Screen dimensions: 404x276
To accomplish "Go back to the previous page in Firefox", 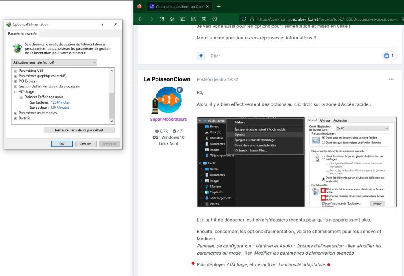I will 141,19.
